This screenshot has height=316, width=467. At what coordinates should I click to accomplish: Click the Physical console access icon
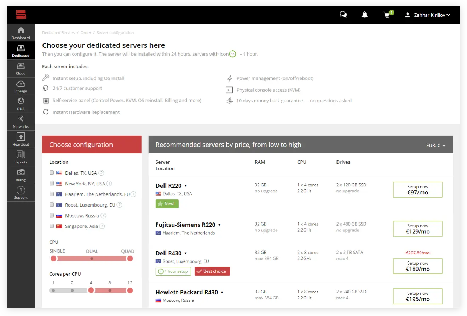click(229, 90)
